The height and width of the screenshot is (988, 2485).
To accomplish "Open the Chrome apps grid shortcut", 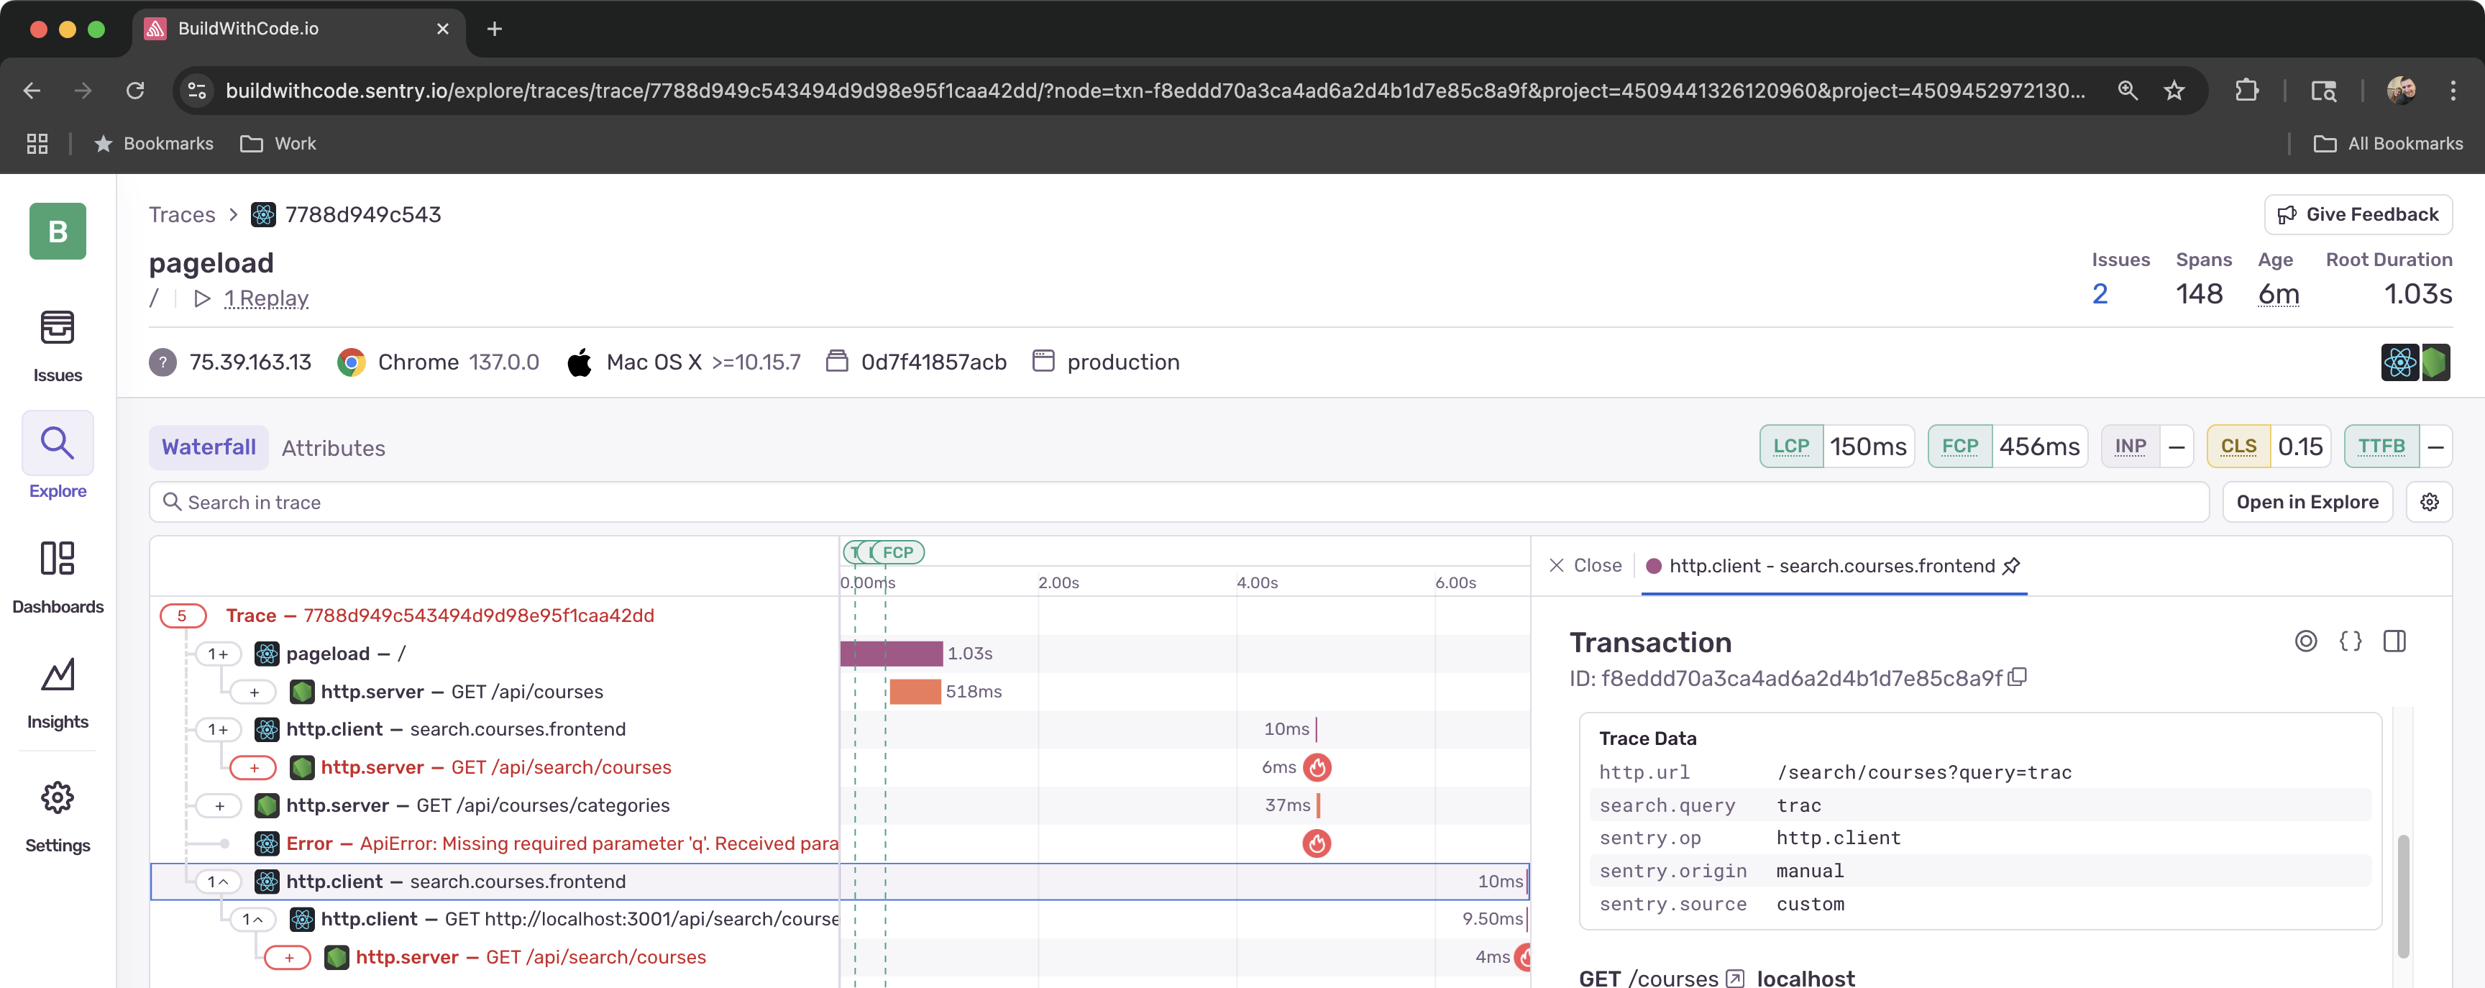I will click(37, 143).
